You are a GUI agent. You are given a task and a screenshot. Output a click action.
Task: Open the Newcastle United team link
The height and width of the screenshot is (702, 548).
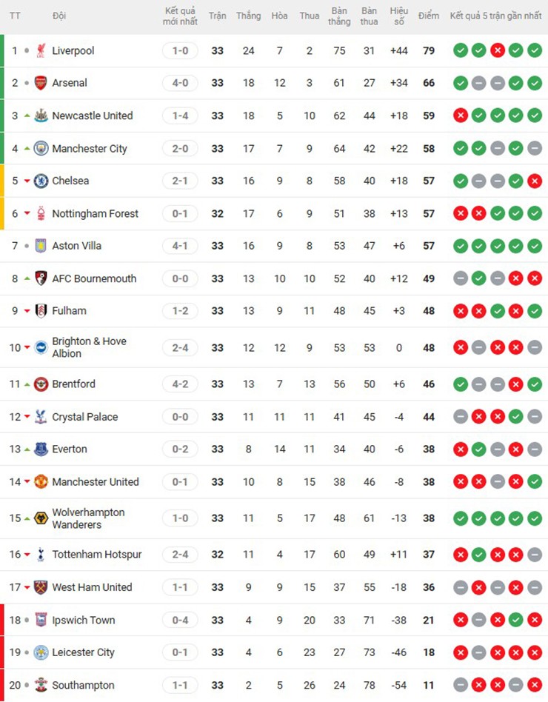click(92, 116)
